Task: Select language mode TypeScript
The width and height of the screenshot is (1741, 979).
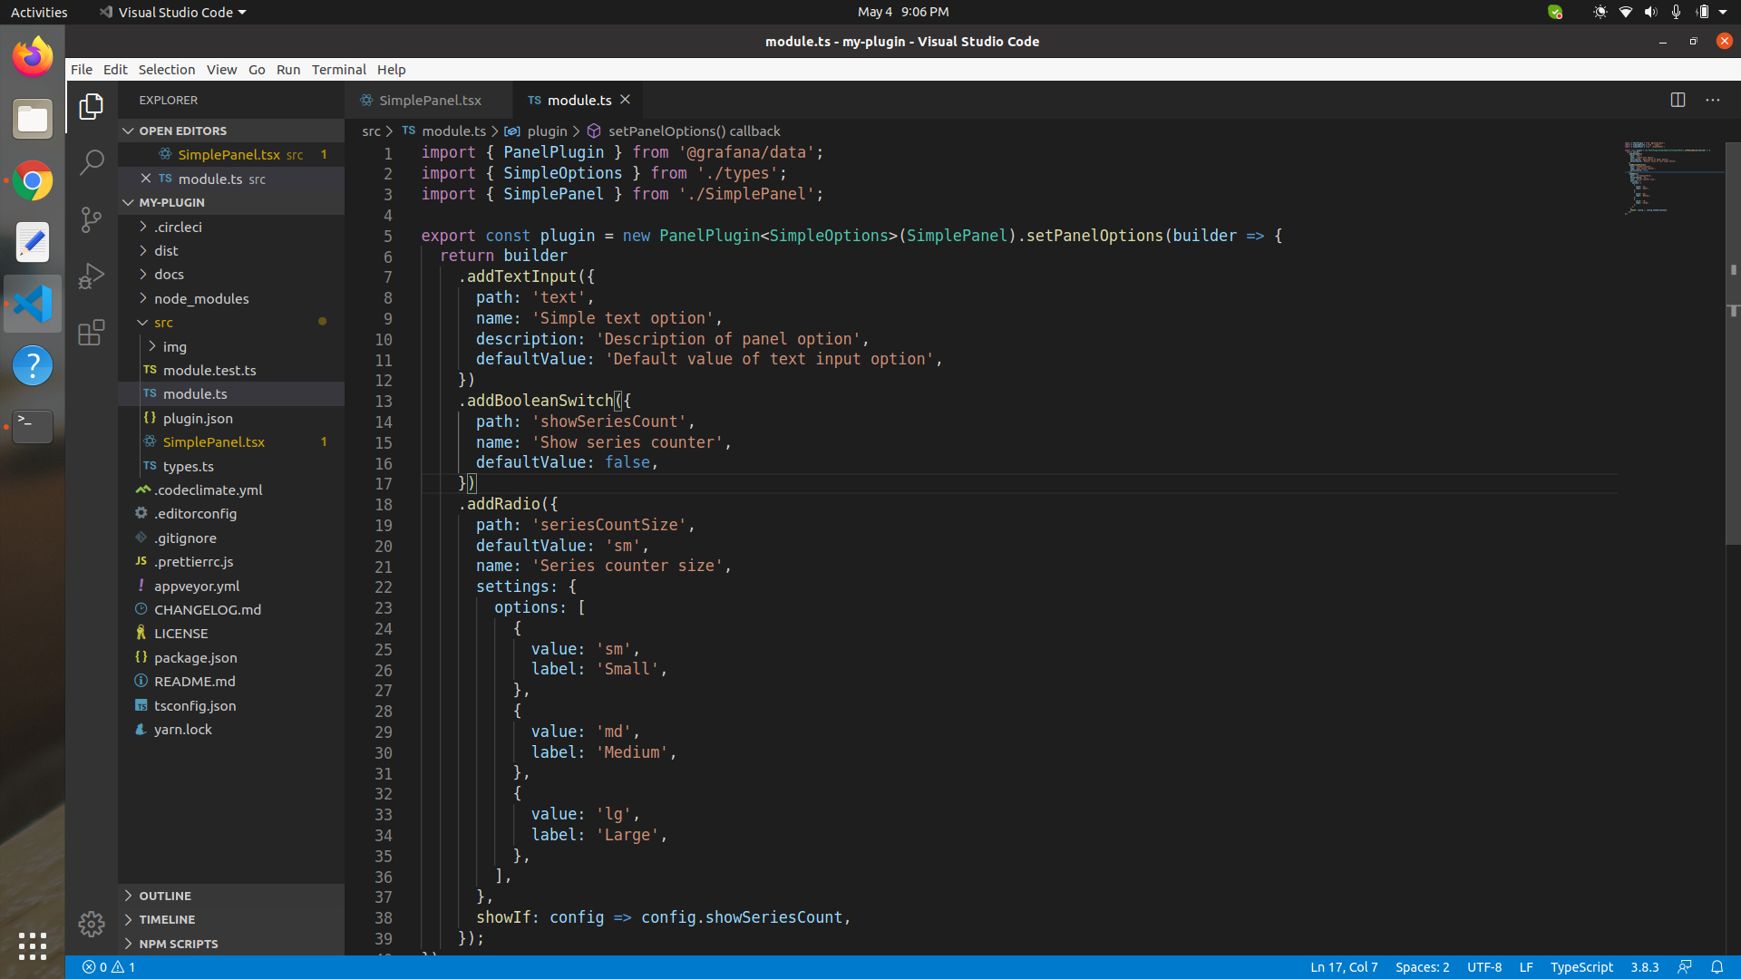Action: point(1581,967)
